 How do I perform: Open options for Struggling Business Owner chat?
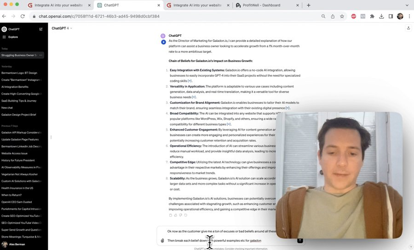[x=40, y=55]
